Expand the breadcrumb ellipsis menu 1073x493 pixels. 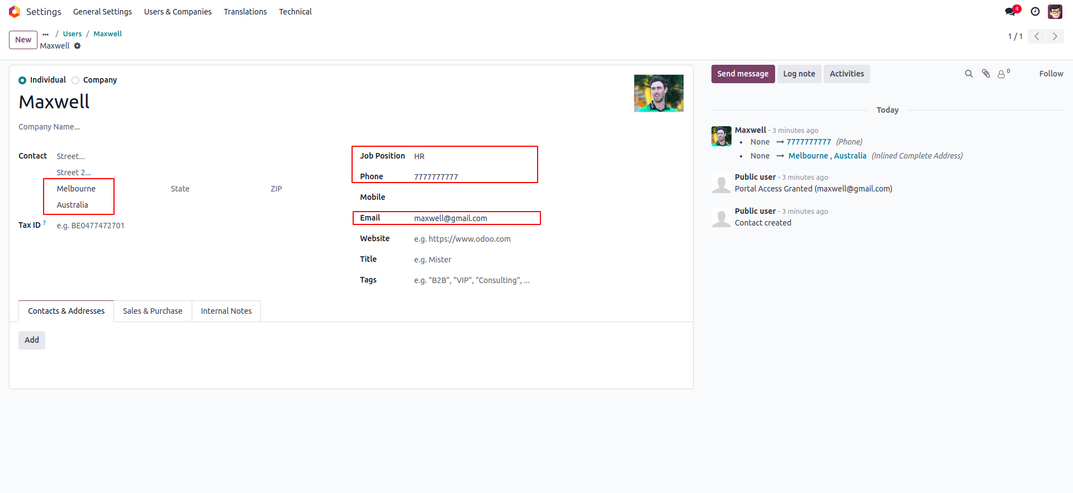[x=45, y=34]
